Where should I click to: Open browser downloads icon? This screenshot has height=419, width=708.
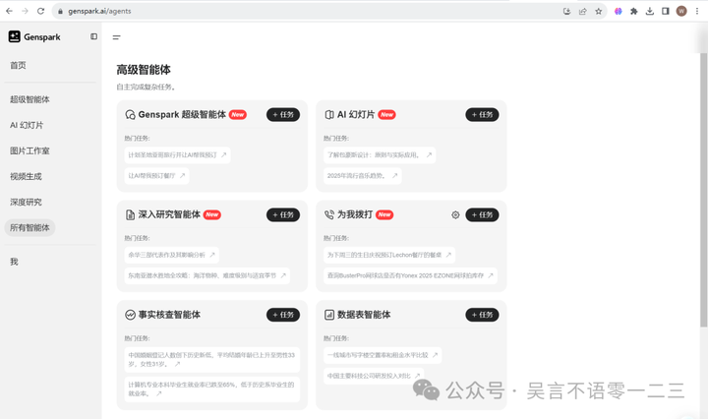pyautogui.click(x=650, y=11)
